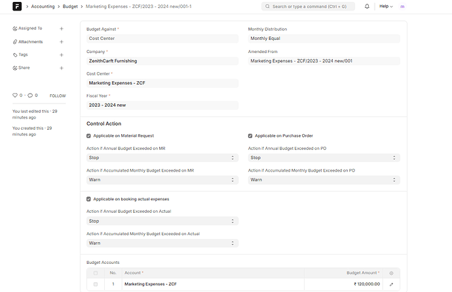
Task: Click current document breadcrumb title
Action: pos(138,7)
